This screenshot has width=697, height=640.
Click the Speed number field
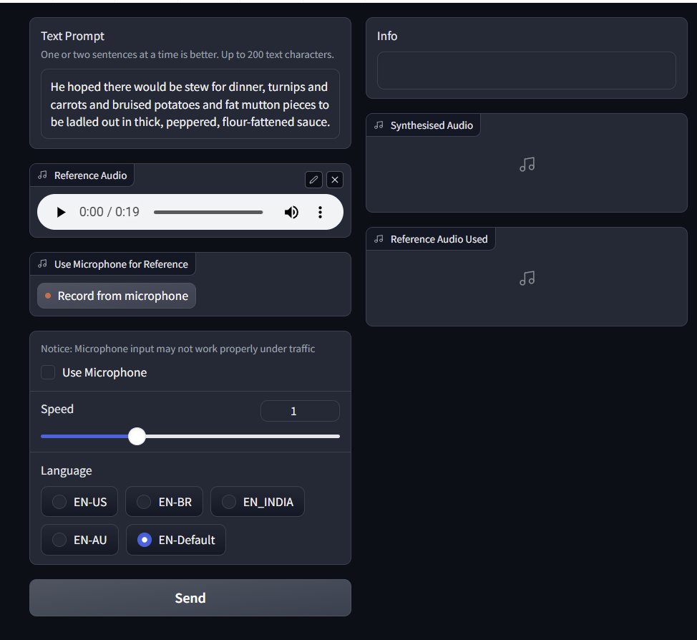300,411
